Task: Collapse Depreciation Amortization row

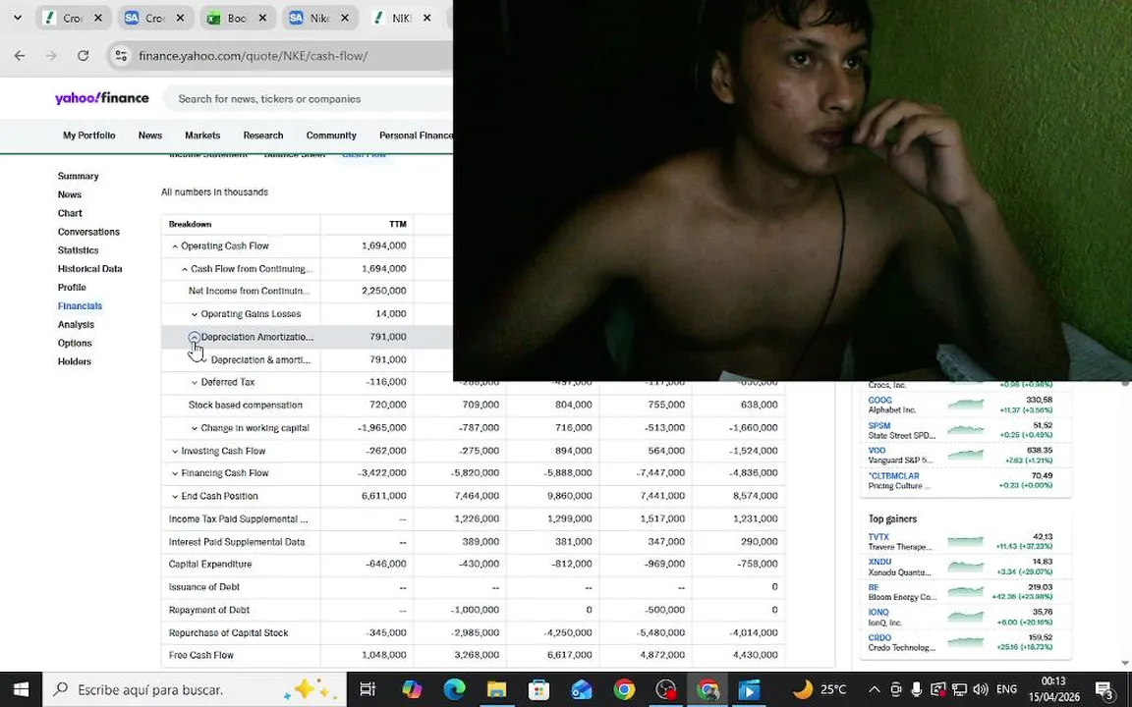Action: tap(195, 337)
